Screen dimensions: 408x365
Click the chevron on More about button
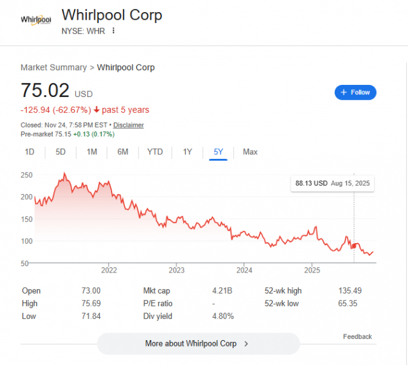pos(247,343)
